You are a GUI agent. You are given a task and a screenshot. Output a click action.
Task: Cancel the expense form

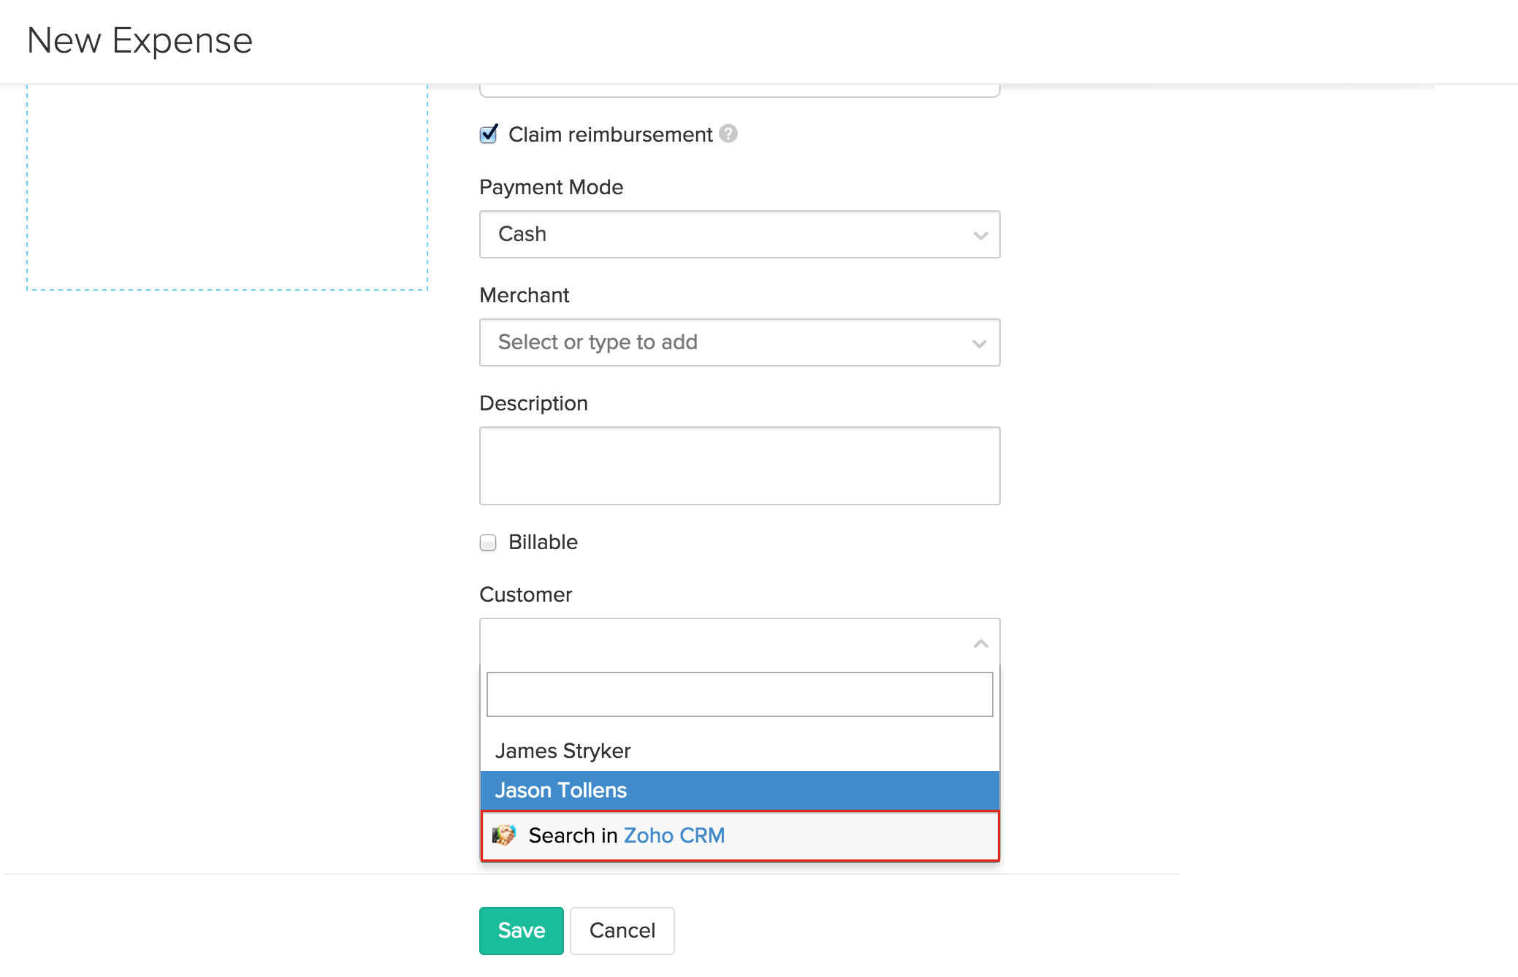[622, 930]
